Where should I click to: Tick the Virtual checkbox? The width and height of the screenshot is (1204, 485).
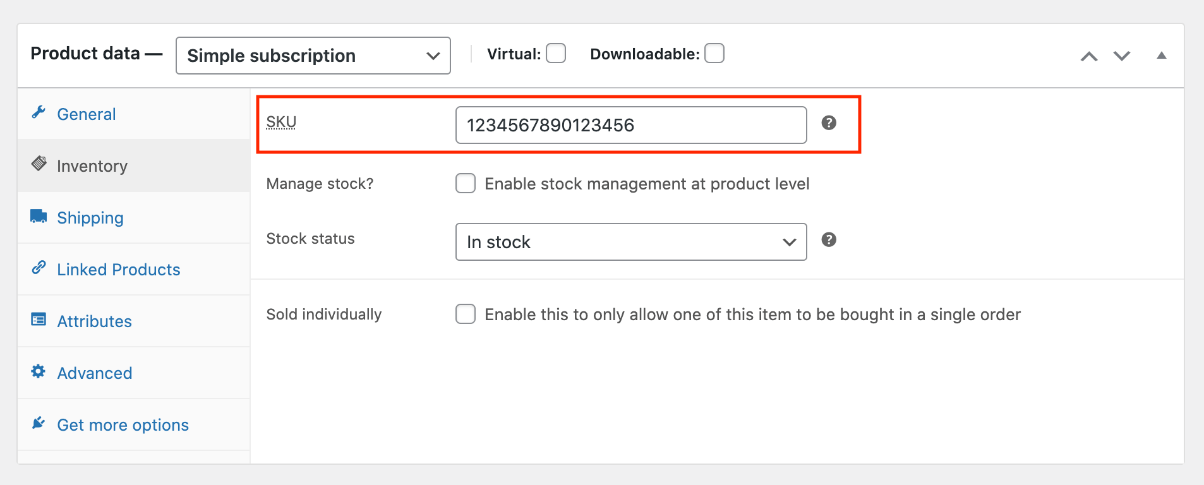coord(556,53)
